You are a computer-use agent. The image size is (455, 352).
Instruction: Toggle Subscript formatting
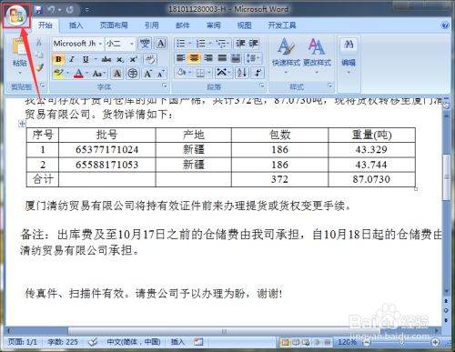click(x=120, y=59)
